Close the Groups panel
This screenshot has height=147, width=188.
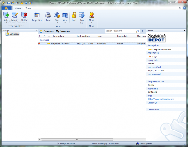click(x=36, y=31)
